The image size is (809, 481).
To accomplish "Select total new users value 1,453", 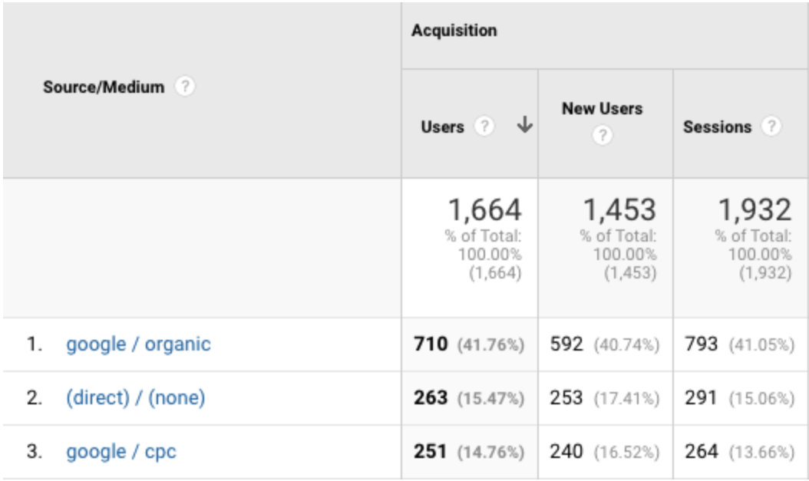I will pos(619,210).
